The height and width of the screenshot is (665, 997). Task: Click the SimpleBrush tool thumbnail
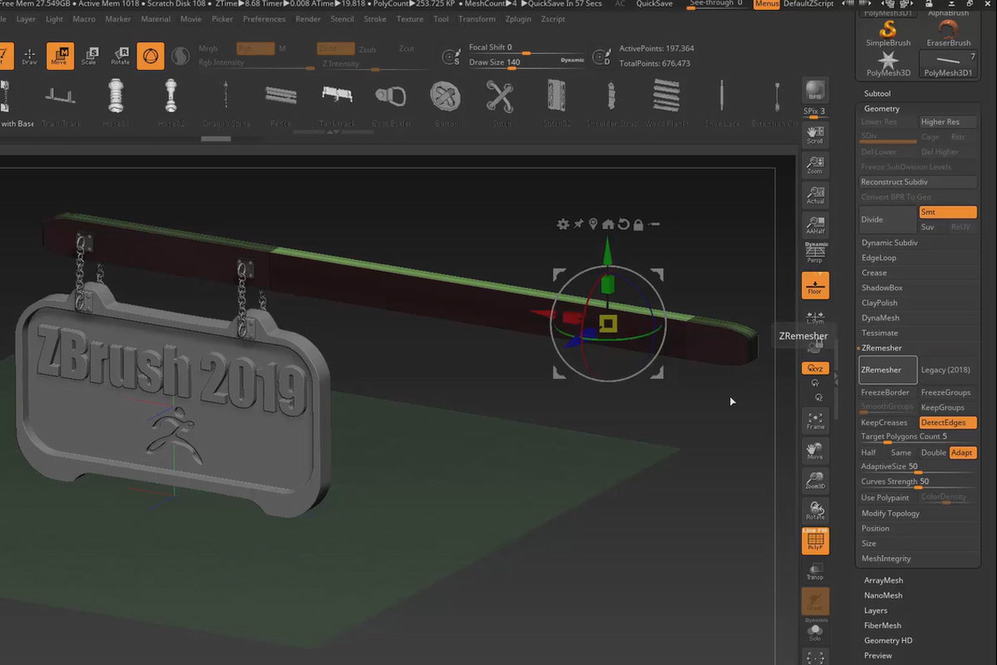click(x=888, y=33)
